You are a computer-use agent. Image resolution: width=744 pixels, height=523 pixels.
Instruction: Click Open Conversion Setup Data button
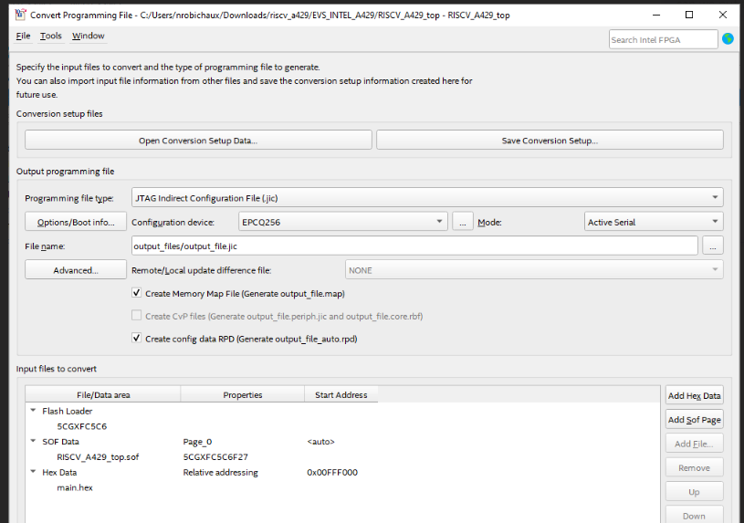click(x=198, y=141)
